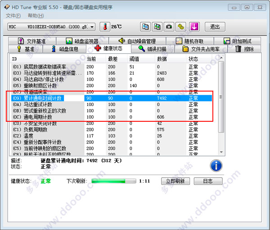
Task: Click the 下次刷新 progress bar
Action: coord(114,181)
